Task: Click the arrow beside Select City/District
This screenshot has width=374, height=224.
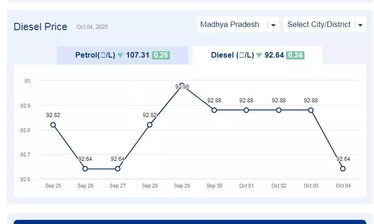Action: [x=360, y=25]
